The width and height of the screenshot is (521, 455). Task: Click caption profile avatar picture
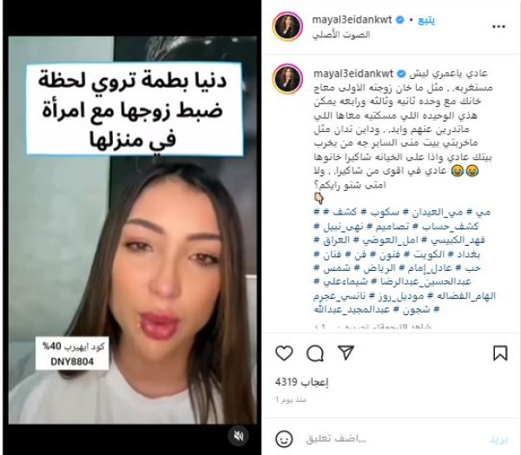[287, 79]
